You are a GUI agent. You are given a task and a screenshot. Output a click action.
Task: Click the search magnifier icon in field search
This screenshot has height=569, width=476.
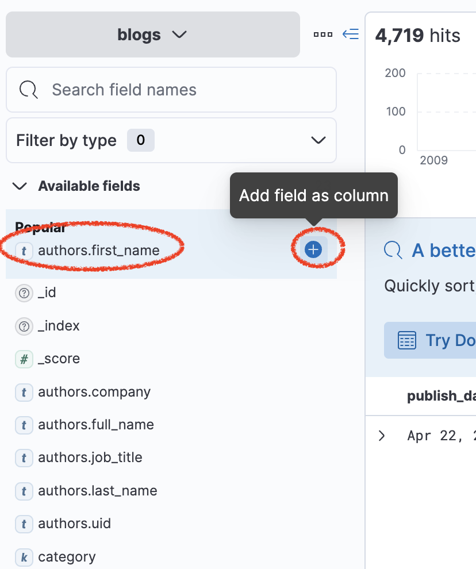coord(28,90)
